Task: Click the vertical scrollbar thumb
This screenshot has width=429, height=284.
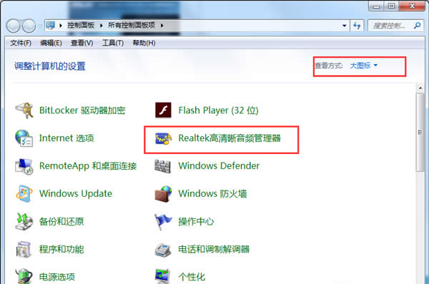Action: pyautogui.click(x=420, y=133)
